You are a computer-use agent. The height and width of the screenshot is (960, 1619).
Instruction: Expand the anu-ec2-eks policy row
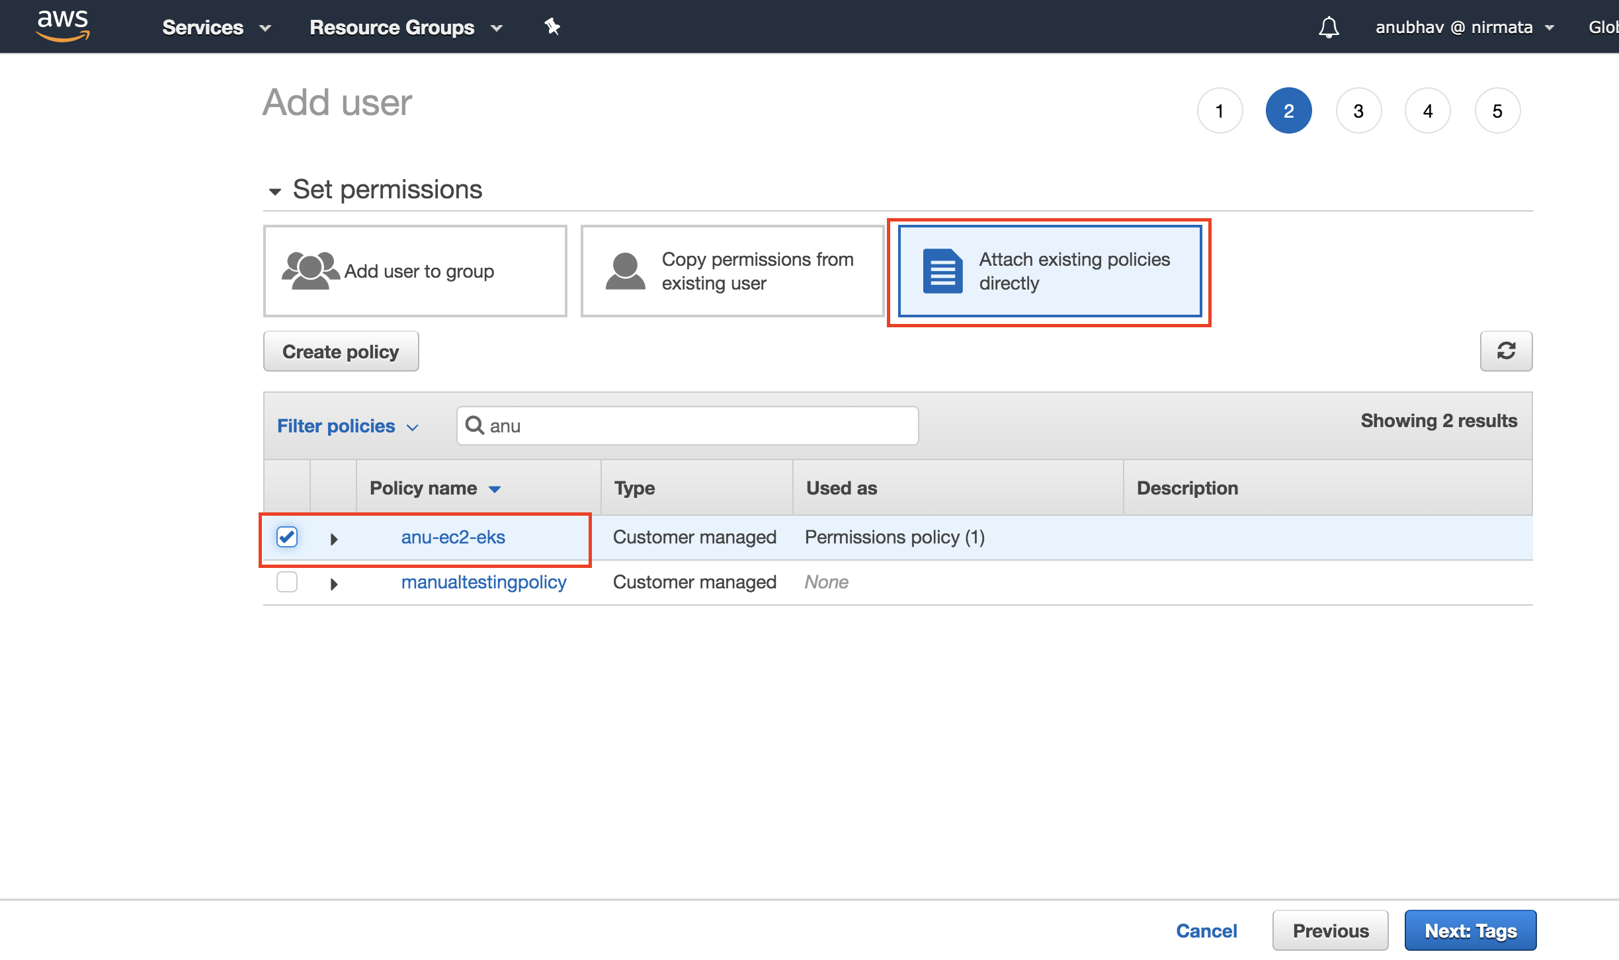334,539
